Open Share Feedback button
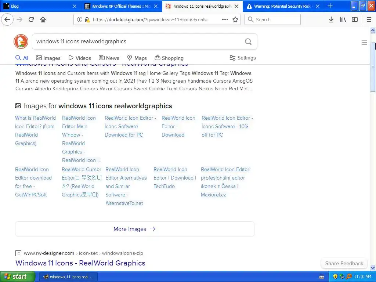 (344, 263)
